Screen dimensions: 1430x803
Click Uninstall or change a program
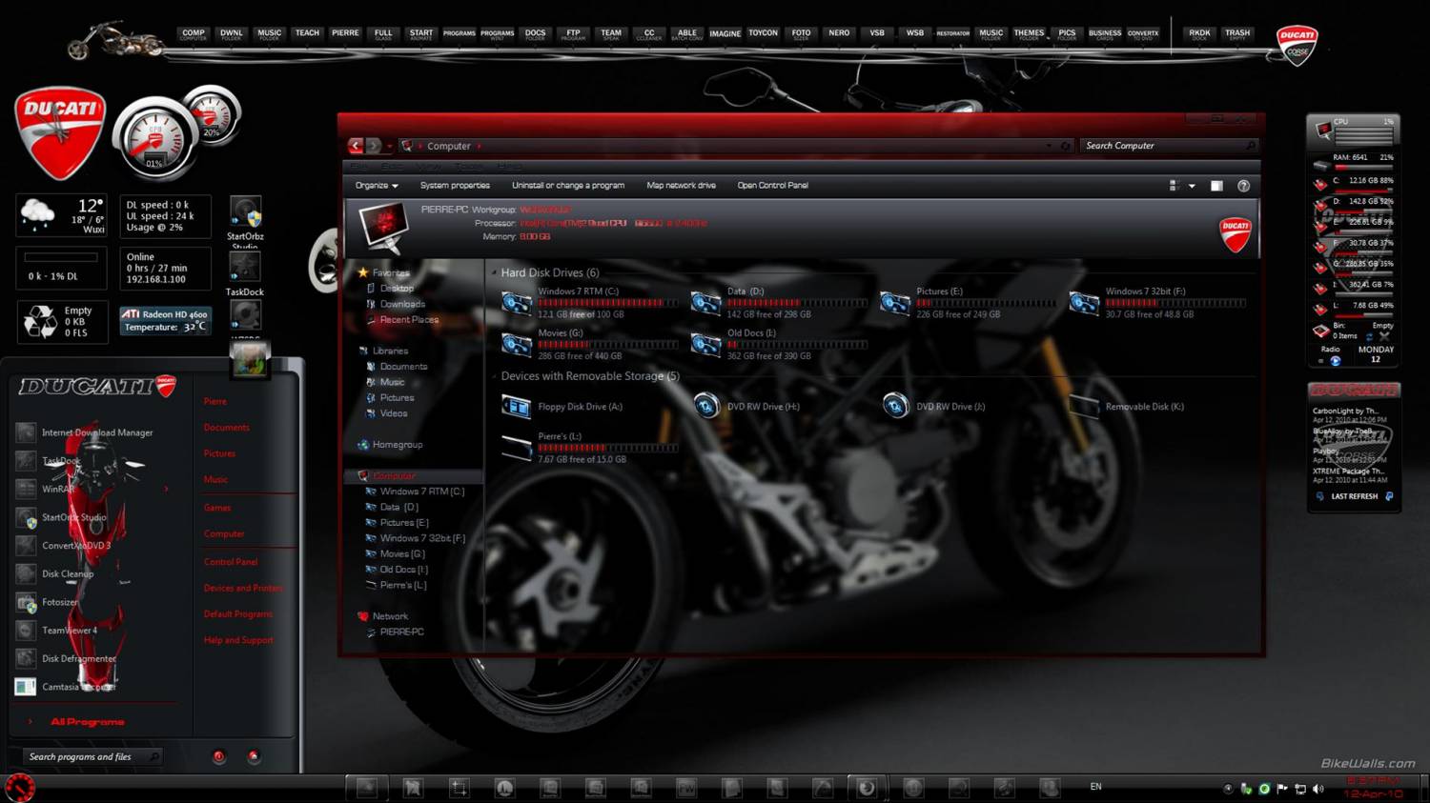tap(568, 186)
